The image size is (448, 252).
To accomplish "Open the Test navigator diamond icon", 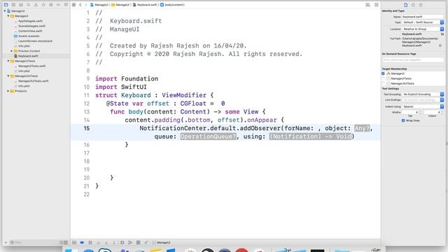I will 43,5.
